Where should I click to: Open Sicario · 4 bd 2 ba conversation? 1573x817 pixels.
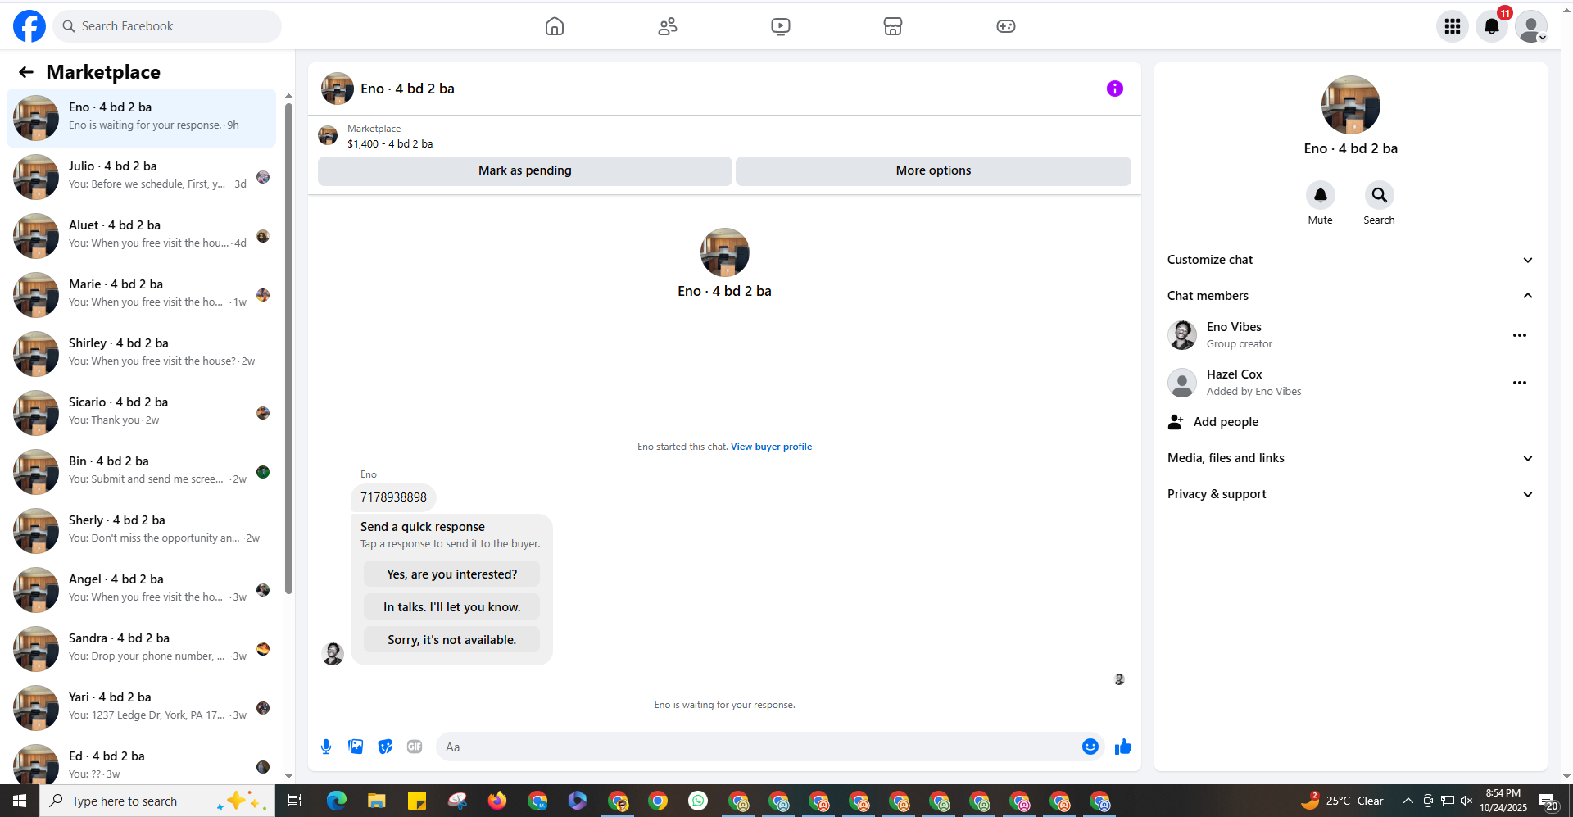(142, 413)
